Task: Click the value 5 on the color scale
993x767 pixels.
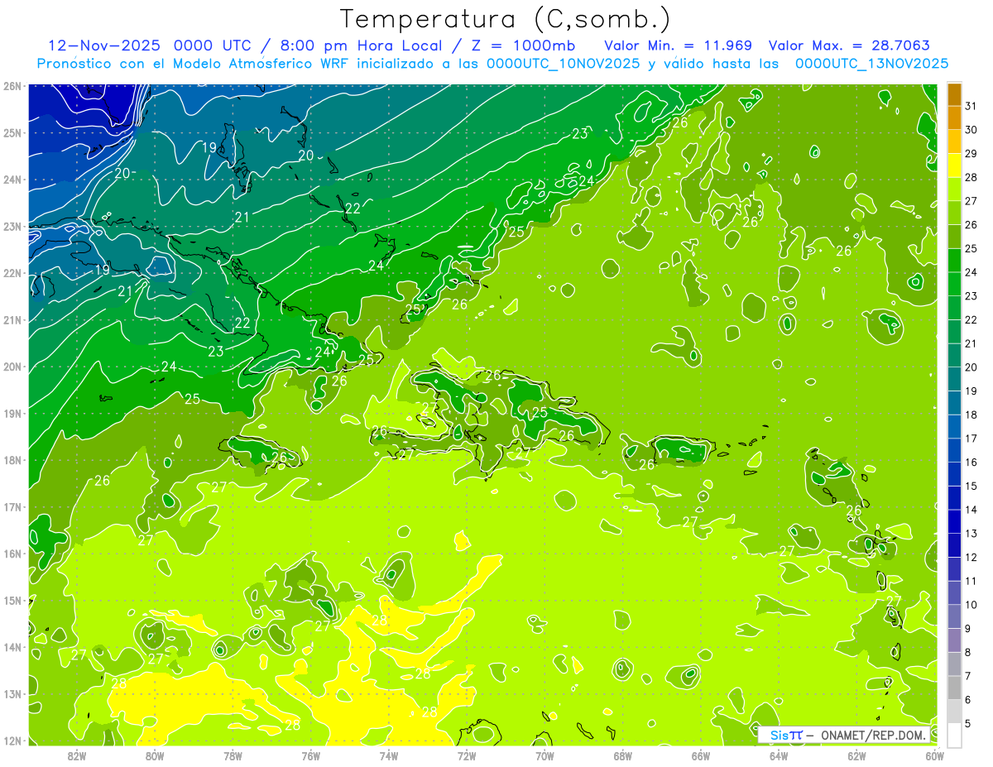Action: 968,723
